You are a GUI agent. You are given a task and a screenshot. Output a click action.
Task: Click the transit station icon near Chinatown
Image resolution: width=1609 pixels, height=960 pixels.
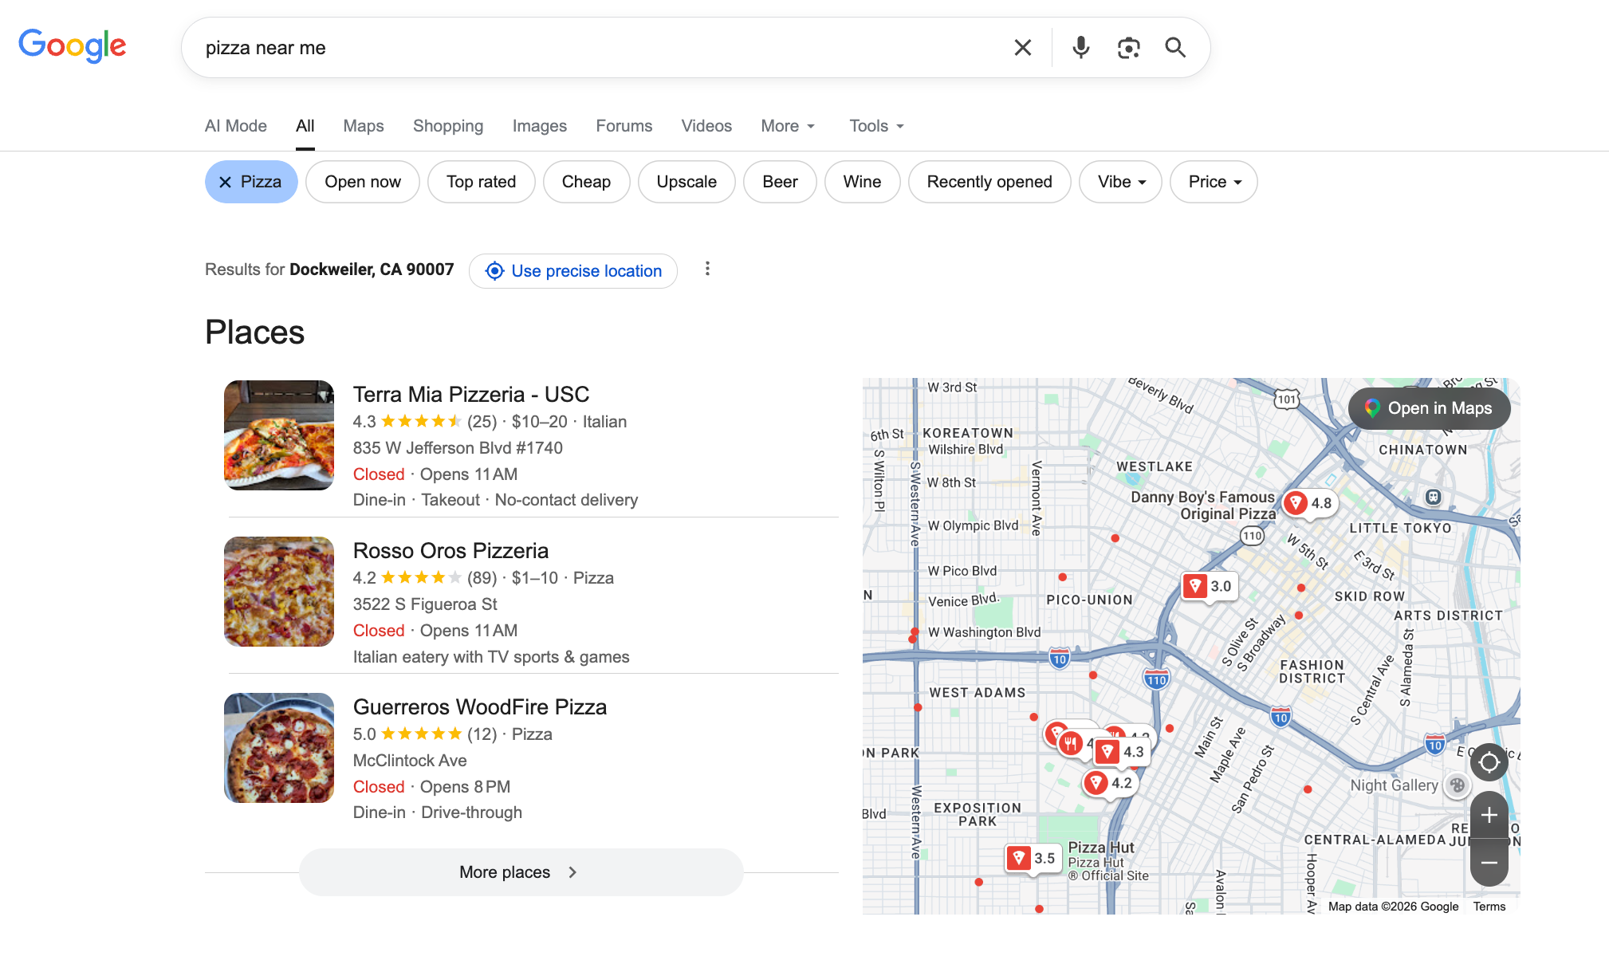point(1433,498)
